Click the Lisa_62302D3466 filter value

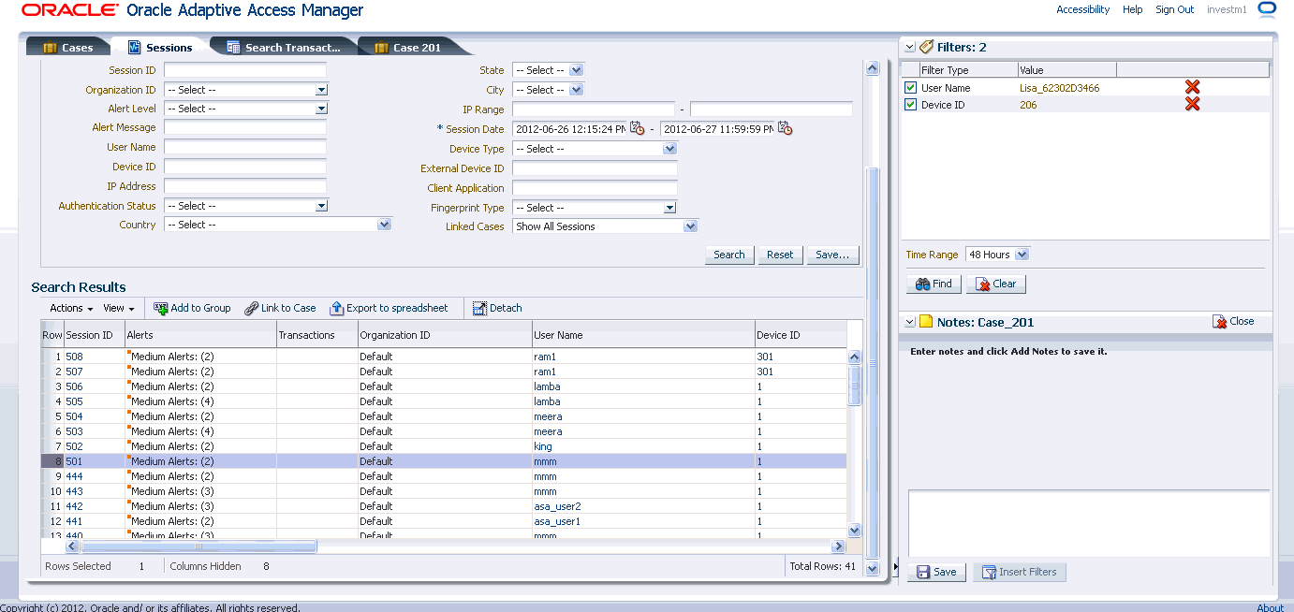tap(1059, 88)
